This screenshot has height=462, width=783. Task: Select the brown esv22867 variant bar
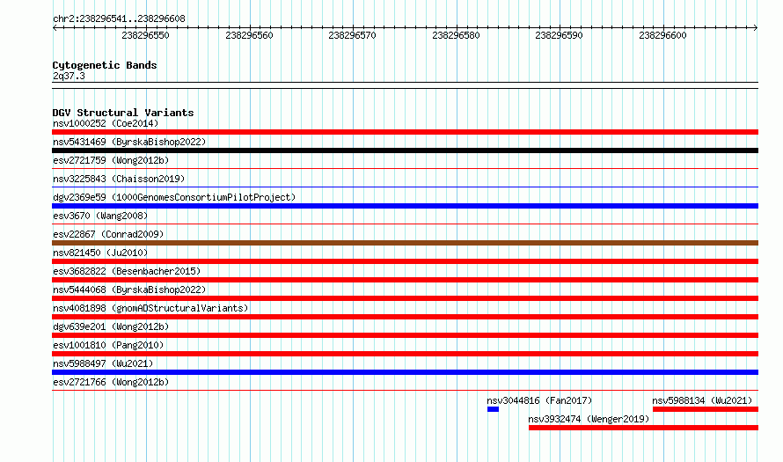tap(405, 243)
